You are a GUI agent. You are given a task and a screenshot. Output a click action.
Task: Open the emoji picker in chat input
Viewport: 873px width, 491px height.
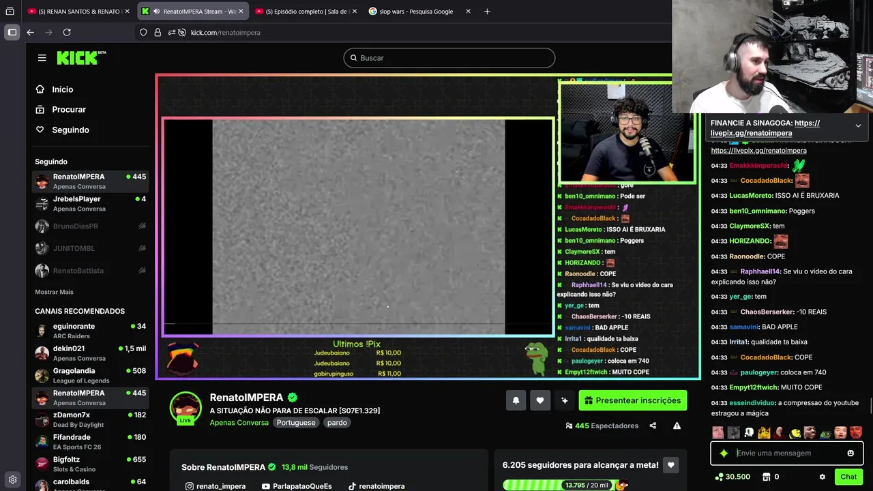(850, 453)
